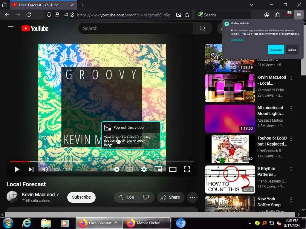Open options for 9 Rhythm Patterns video

pos(291,169)
